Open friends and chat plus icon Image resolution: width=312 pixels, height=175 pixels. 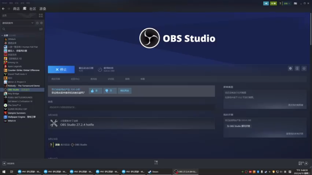click(x=306, y=163)
